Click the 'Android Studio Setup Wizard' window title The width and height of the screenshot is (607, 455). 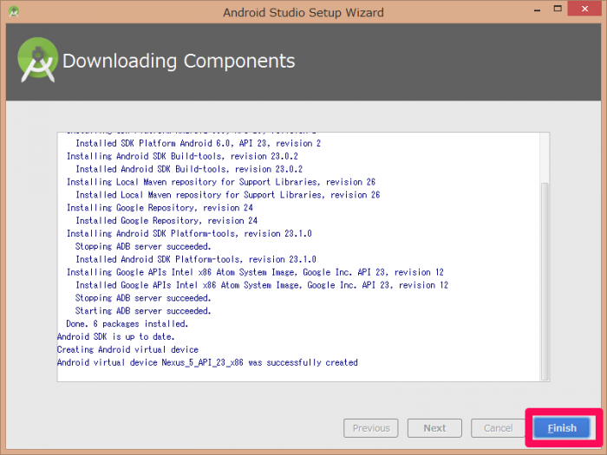coord(303,12)
